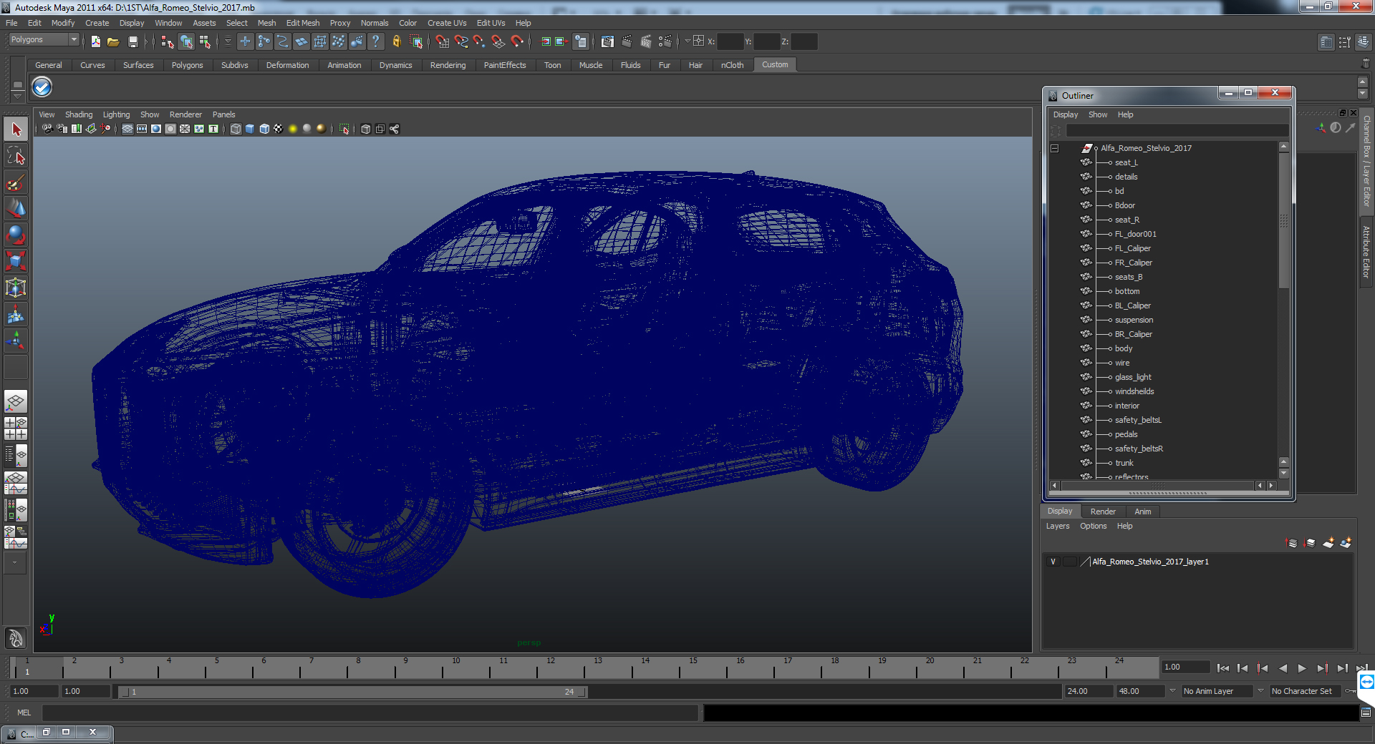The image size is (1375, 744).
Task: Step to the next key
Action: [1322, 668]
